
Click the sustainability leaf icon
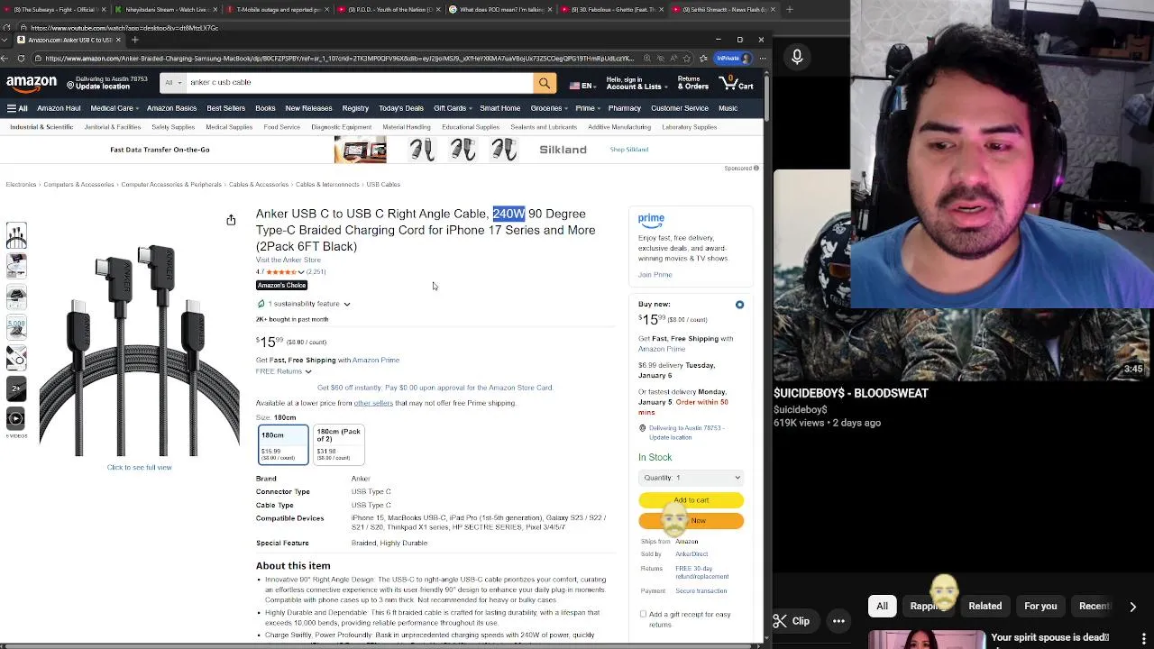click(261, 304)
